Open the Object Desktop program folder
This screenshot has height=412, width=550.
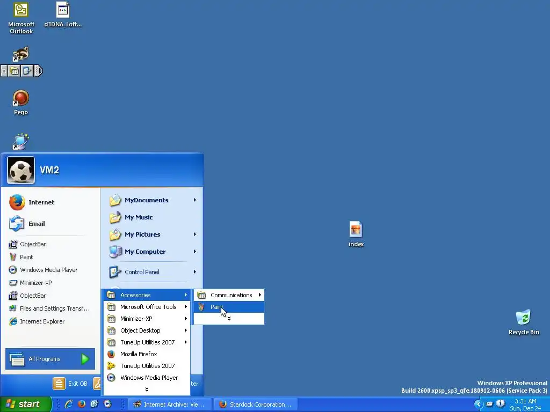point(147,330)
